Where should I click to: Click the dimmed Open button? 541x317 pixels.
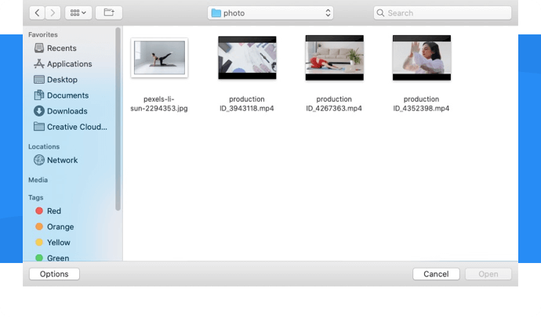click(x=488, y=274)
